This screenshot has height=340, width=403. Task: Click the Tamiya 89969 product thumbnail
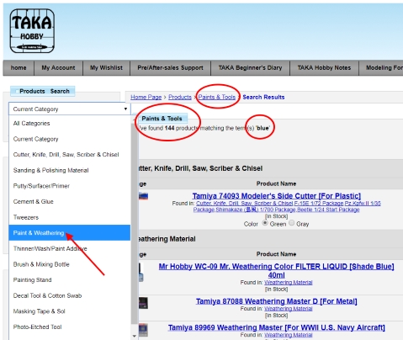tap(143, 330)
